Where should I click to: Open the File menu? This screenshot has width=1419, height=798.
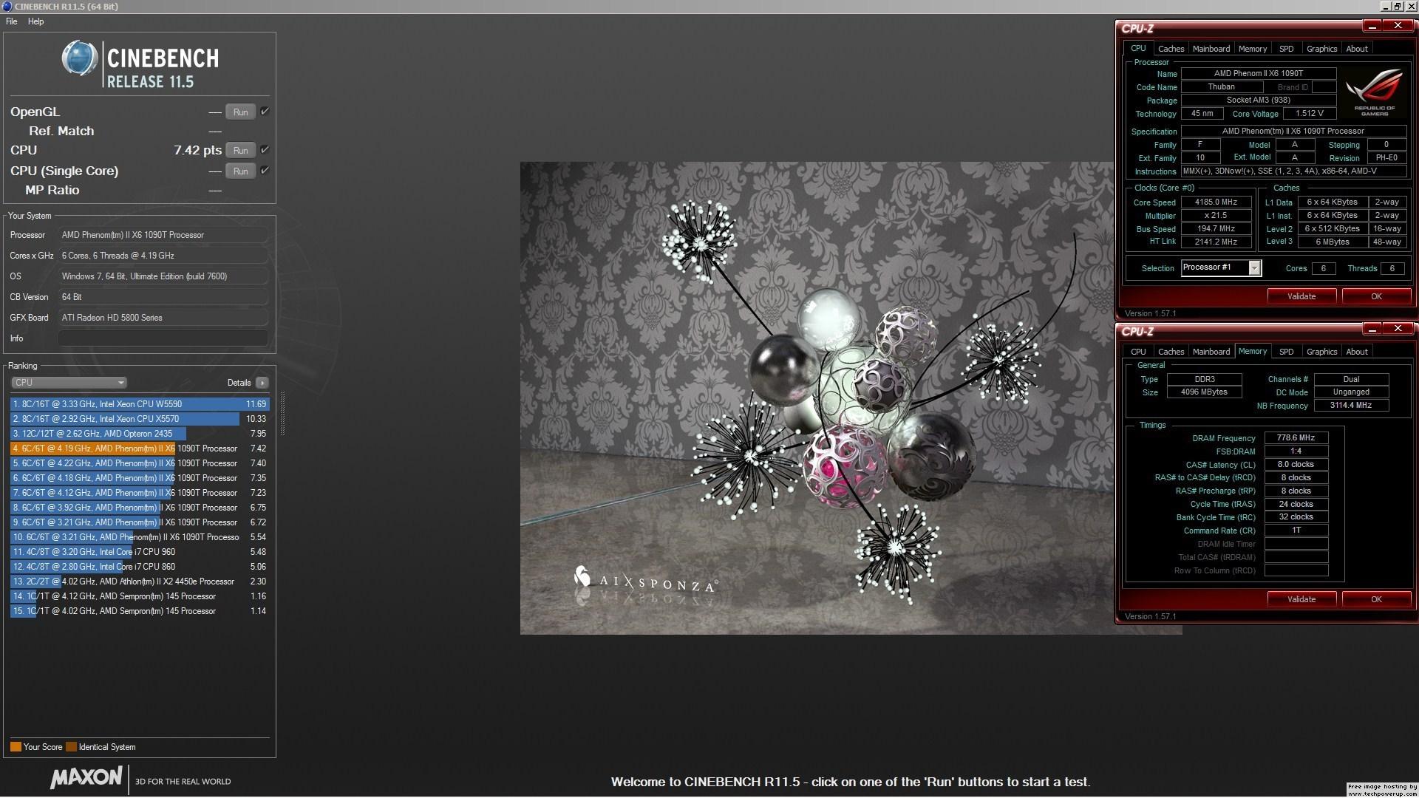(x=11, y=21)
